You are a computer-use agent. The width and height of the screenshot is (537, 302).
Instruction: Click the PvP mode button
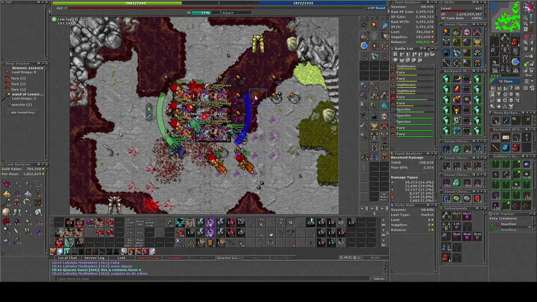528,56
